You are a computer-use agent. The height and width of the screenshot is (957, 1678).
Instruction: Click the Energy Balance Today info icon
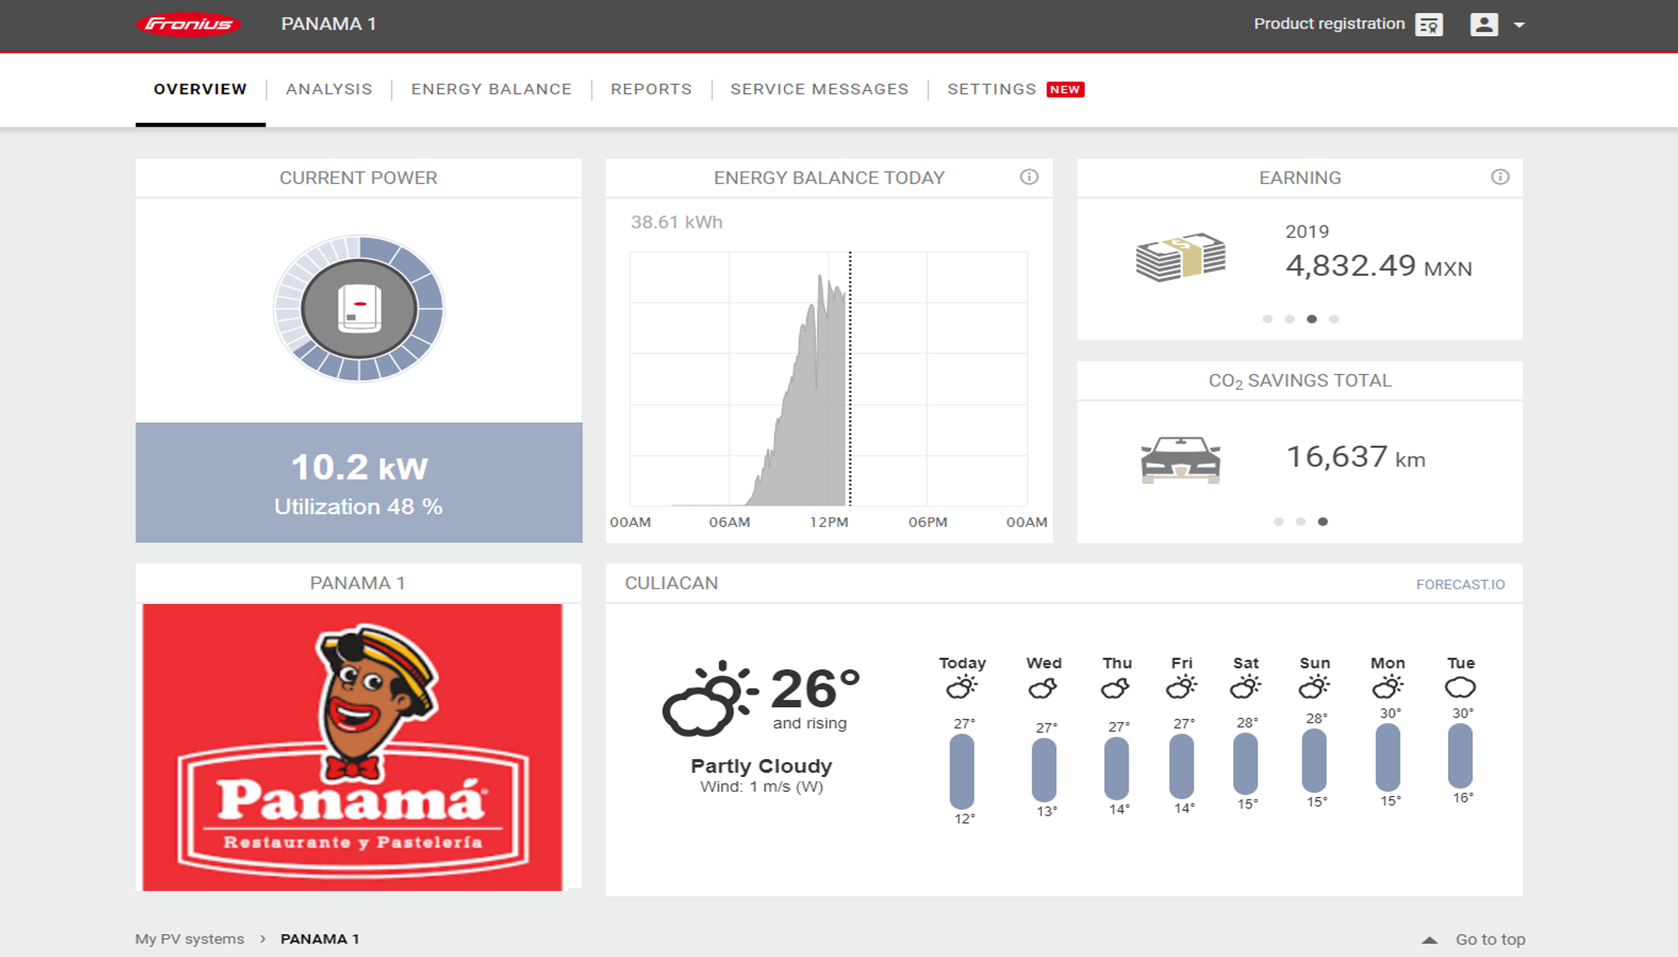(x=1028, y=178)
